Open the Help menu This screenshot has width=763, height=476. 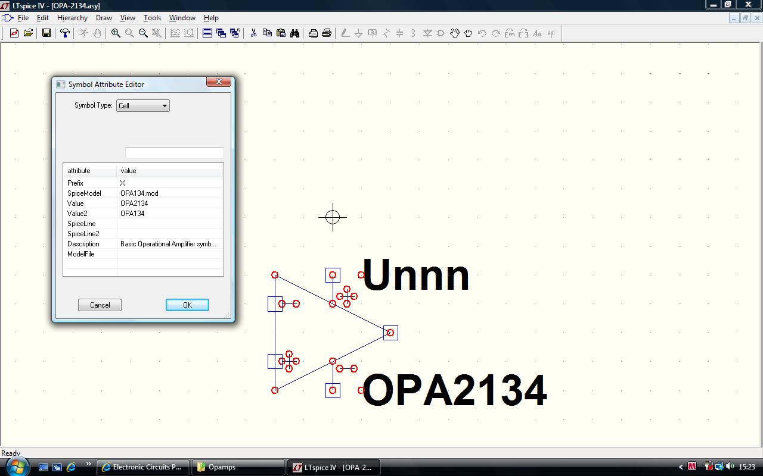(211, 18)
